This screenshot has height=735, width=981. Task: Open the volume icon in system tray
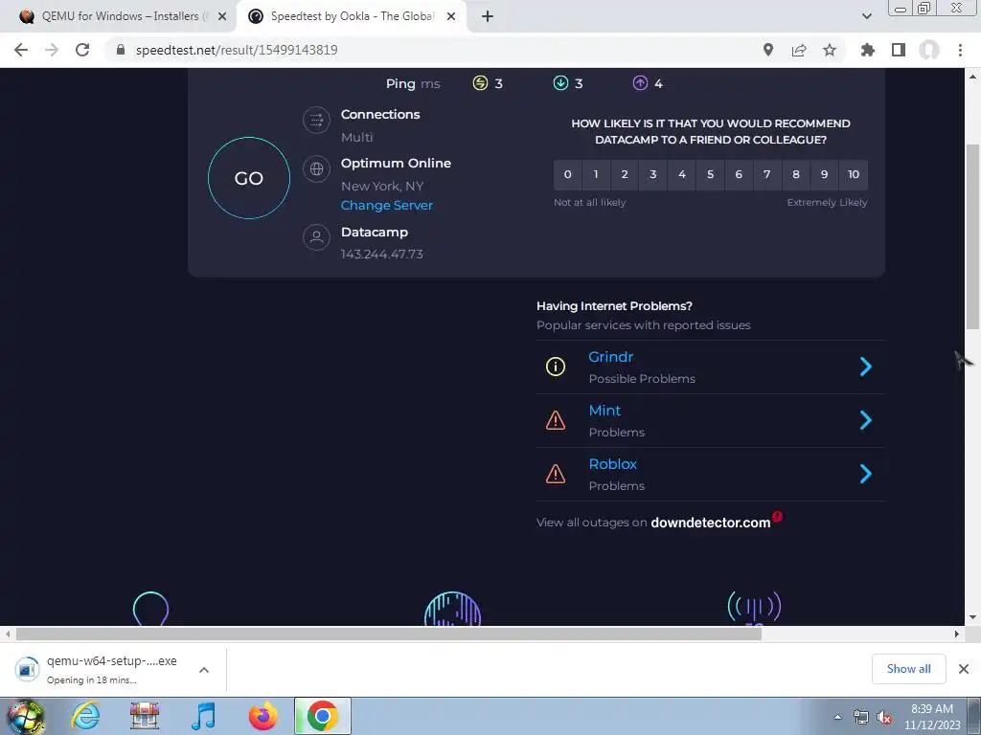(x=884, y=718)
